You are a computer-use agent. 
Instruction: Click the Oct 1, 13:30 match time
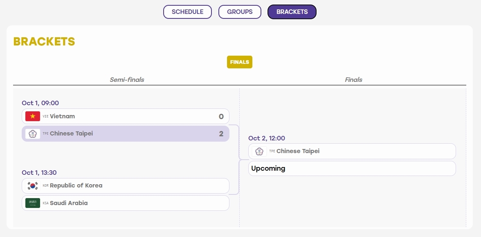(x=39, y=173)
